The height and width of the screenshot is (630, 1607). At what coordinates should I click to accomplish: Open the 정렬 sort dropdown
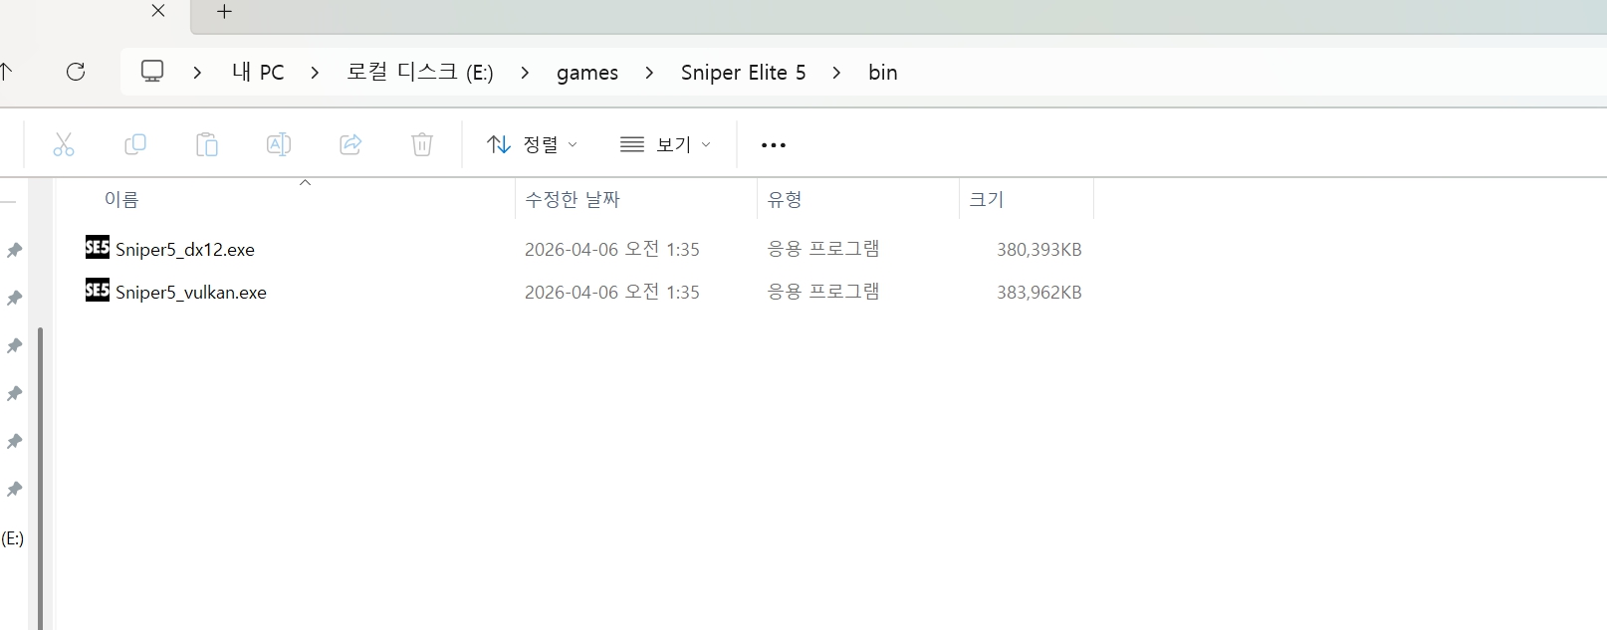tap(532, 145)
